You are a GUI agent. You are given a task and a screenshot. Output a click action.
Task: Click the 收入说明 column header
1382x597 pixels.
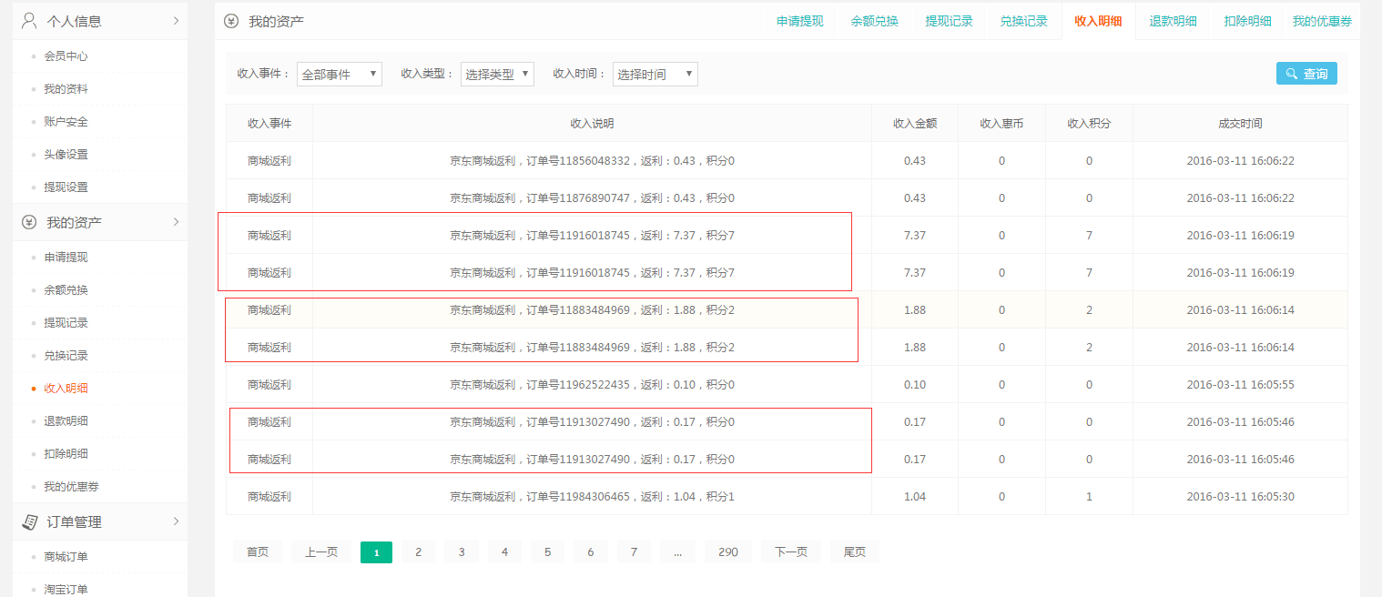tap(592, 123)
